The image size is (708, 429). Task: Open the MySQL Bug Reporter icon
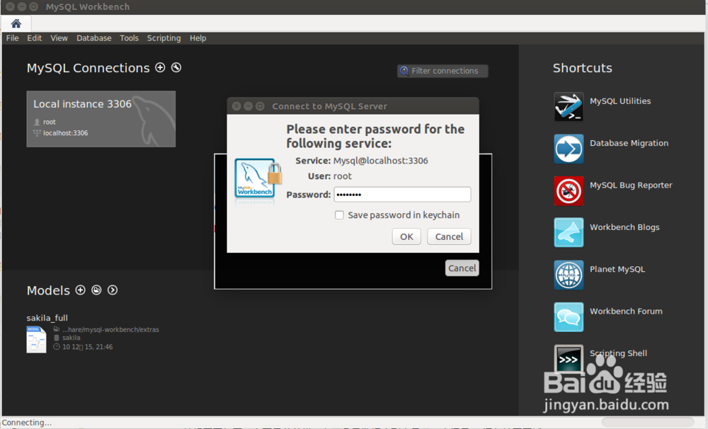pyautogui.click(x=569, y=190)
